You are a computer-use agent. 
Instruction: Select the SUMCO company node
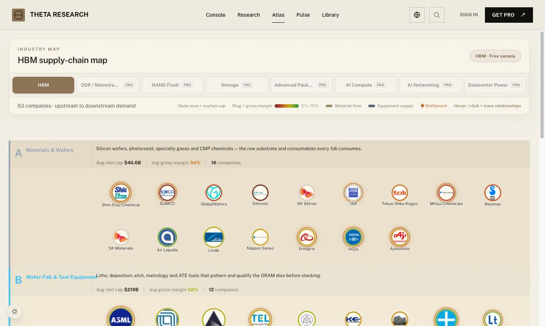[x=167, y=193]
